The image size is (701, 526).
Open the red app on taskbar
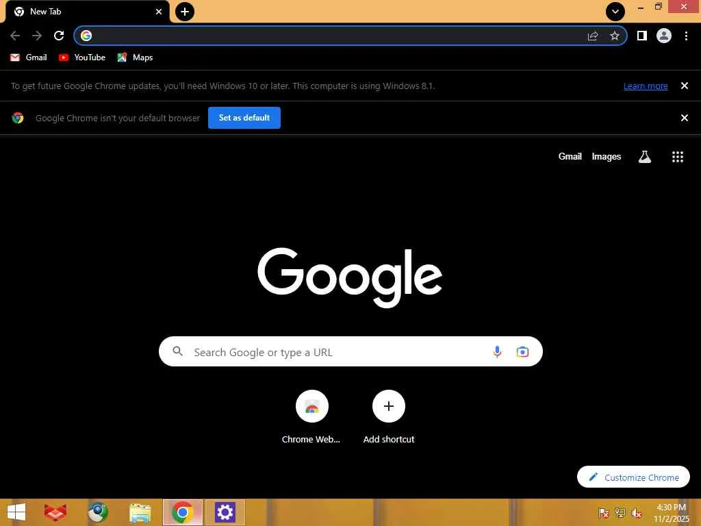click(x=55, y=512)
